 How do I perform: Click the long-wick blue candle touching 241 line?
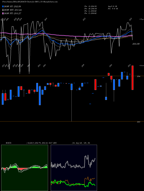[x=71, y=87]
